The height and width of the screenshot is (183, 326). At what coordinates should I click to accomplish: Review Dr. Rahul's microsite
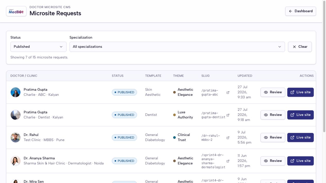pyautogui.click(x=273, y=138)
